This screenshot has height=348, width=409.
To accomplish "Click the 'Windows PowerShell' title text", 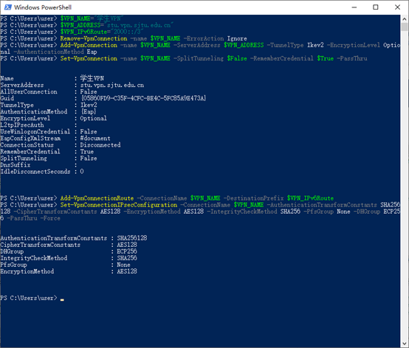I will (x=43, y=7).
